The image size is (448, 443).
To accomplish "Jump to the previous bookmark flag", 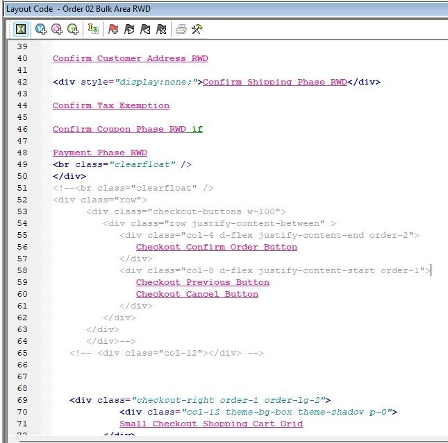I will [x=145, y=29].
